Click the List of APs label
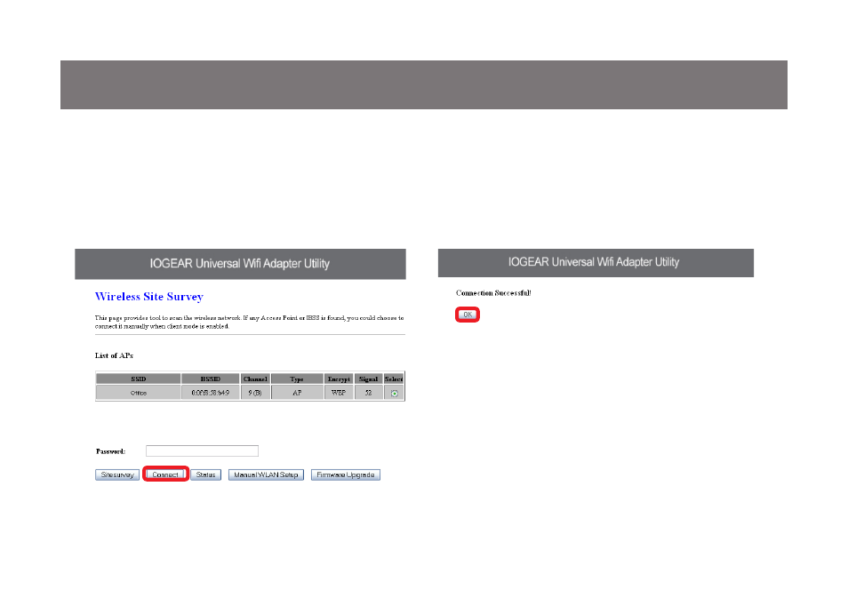 point(114,355)
